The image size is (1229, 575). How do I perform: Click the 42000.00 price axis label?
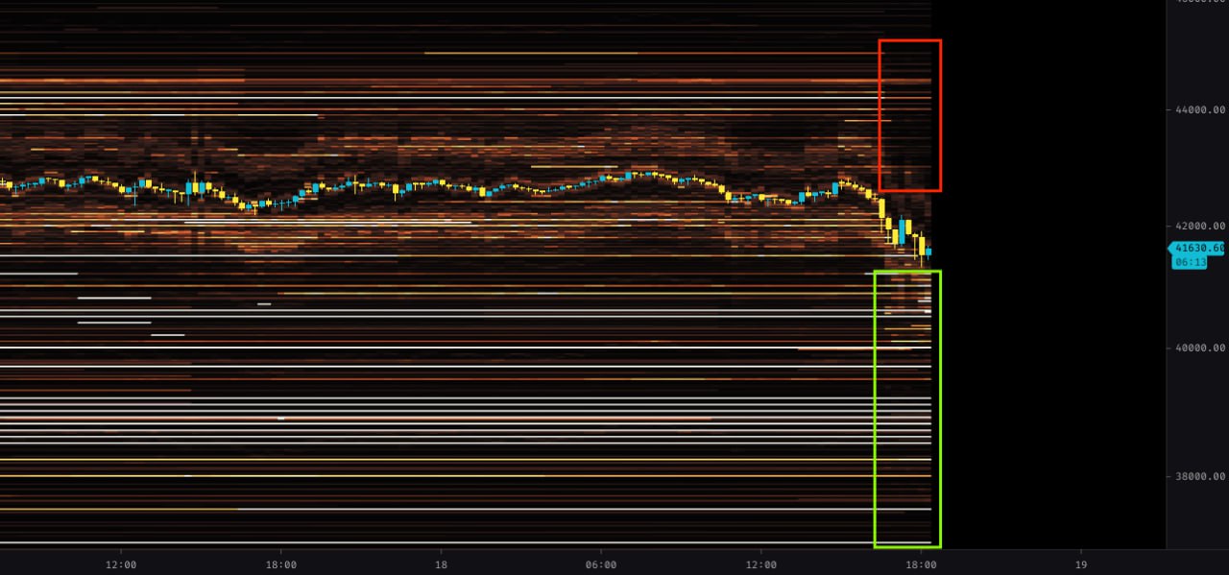[1199, 227]
